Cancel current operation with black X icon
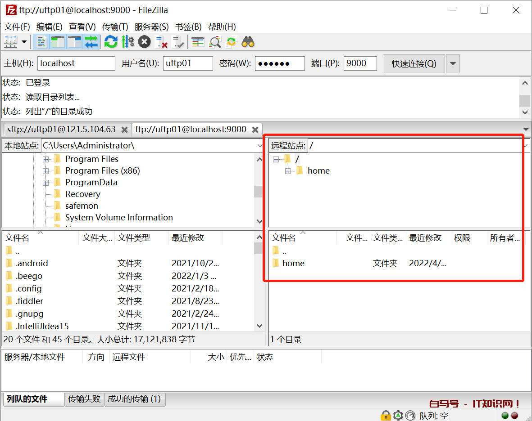 [144, 42]
